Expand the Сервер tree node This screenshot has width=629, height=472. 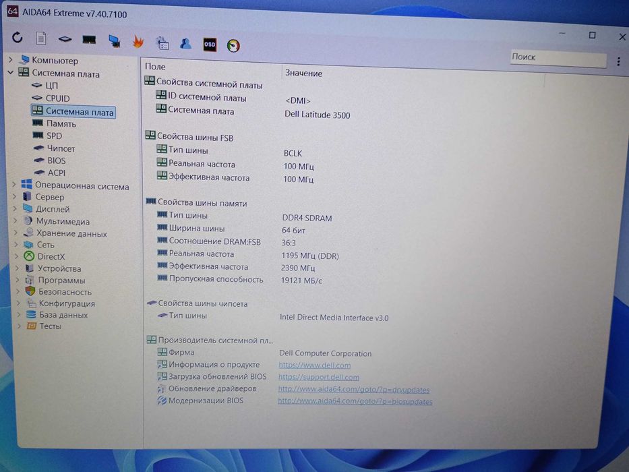click(x=15, y=196)
